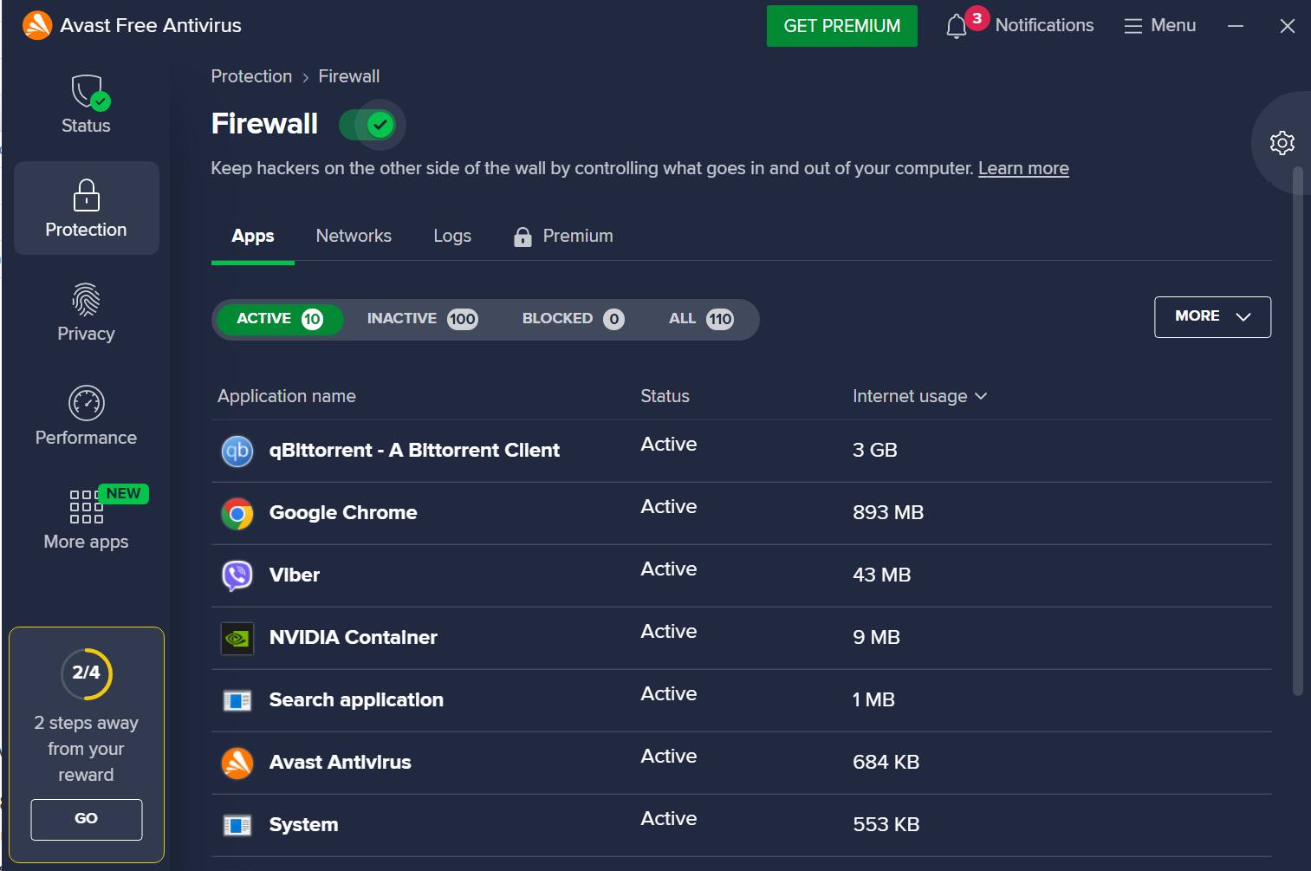Filter by ACTIVE apps

click(280, 319)
